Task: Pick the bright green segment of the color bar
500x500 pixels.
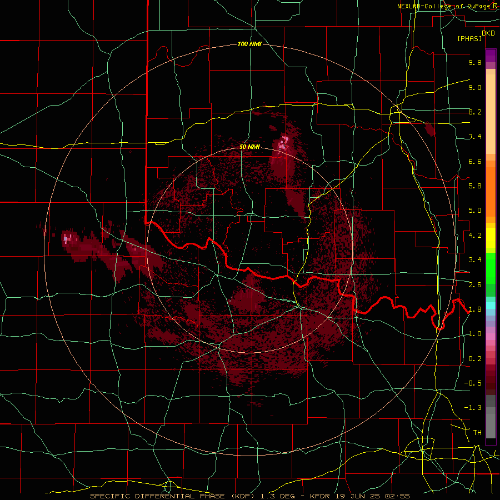Action: 491,268
